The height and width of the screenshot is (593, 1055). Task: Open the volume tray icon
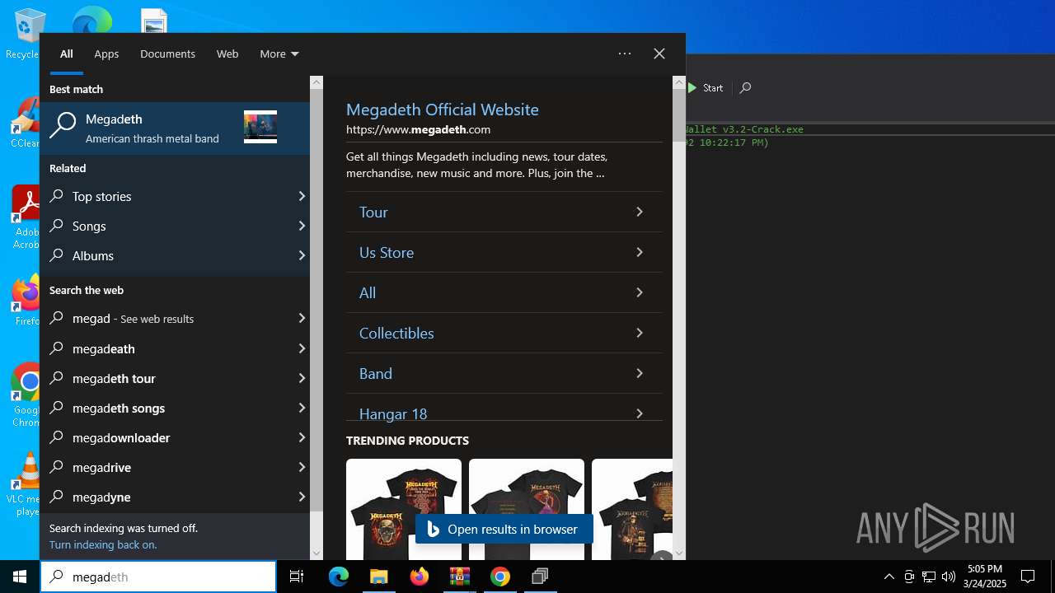(949, 577)
